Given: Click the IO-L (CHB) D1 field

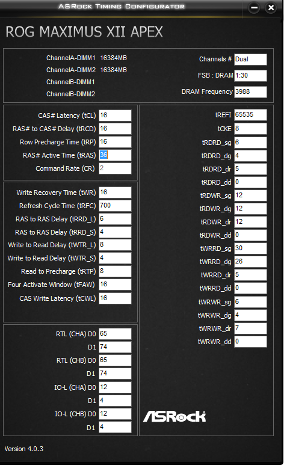Looking at the screenshot, I should pyautogui.click(x=115, y=427).
